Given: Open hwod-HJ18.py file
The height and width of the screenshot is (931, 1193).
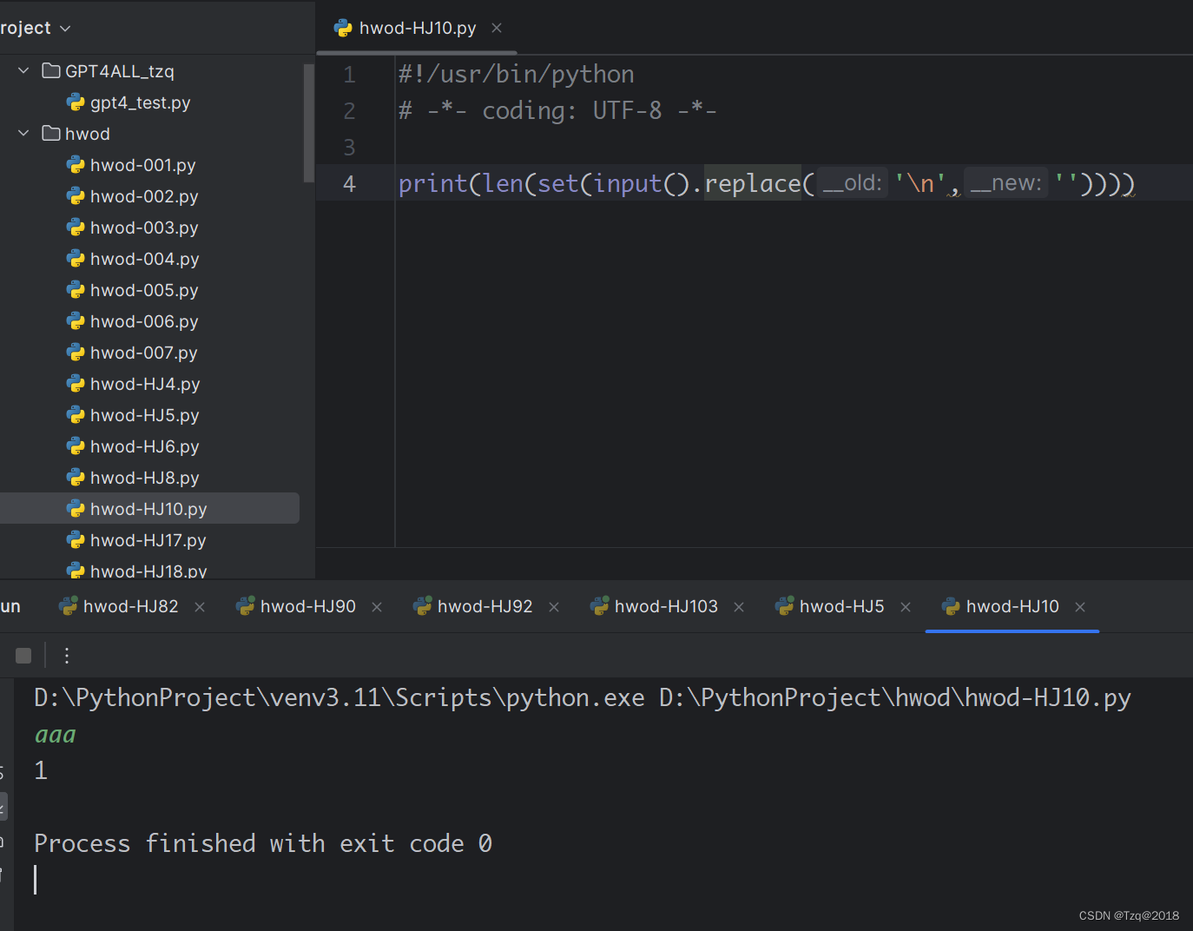Looking at the screenshot, I should point(148,571).
